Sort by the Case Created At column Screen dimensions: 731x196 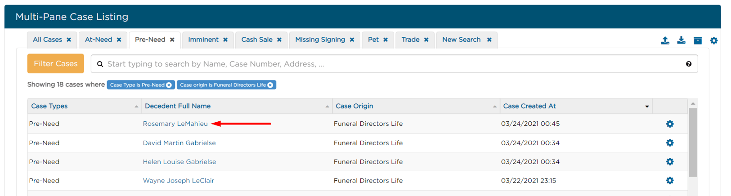pyautogui.click(x=529, y=106)
